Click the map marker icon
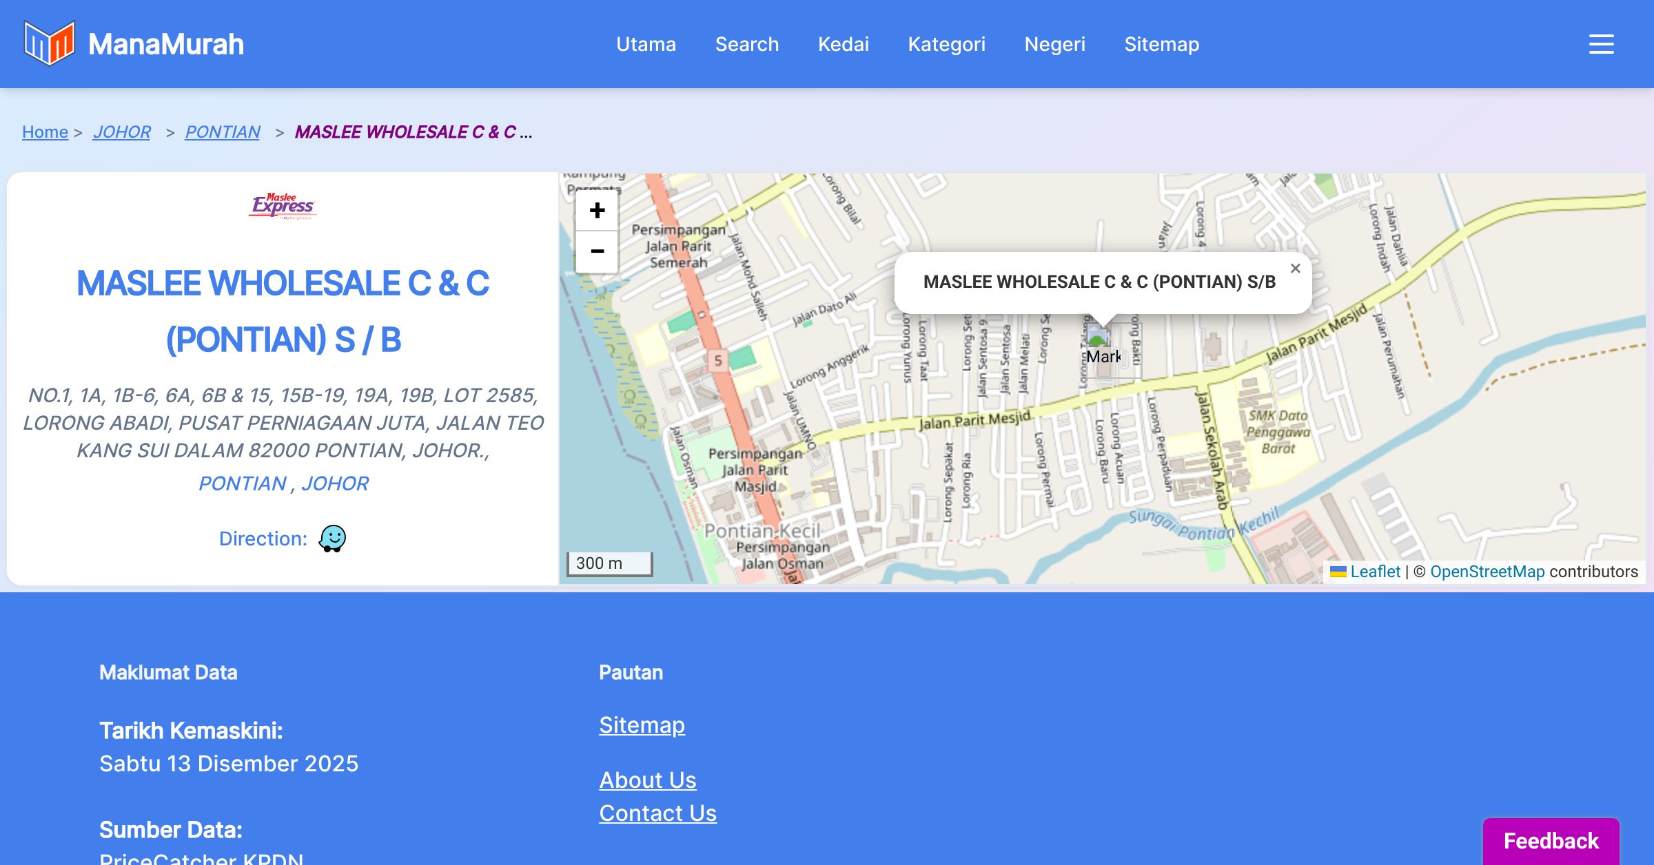This screenshot has width=1654, height=865. tap(1099, 337)
